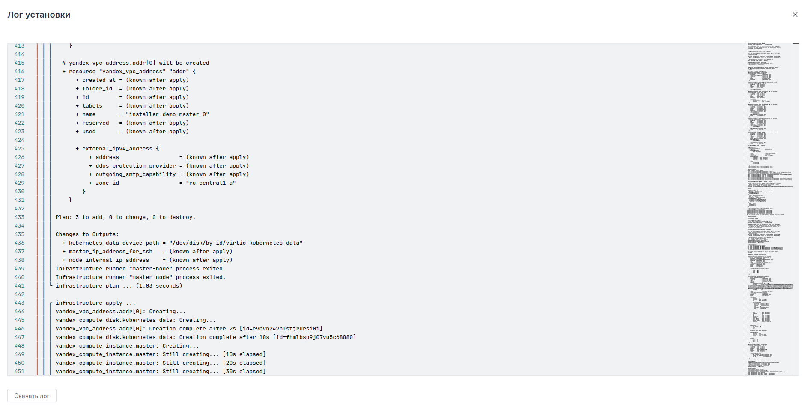Click the 'infrastructure plan ... (1.03 seconds)' line
Screen dimensions: 808x411
click(119, 286)
